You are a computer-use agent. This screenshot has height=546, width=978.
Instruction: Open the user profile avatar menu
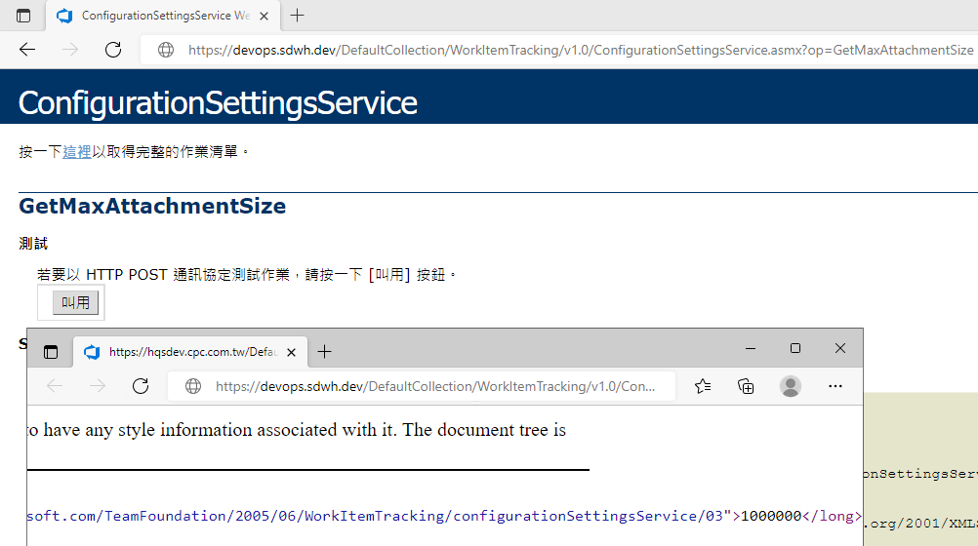click(791, 386)
